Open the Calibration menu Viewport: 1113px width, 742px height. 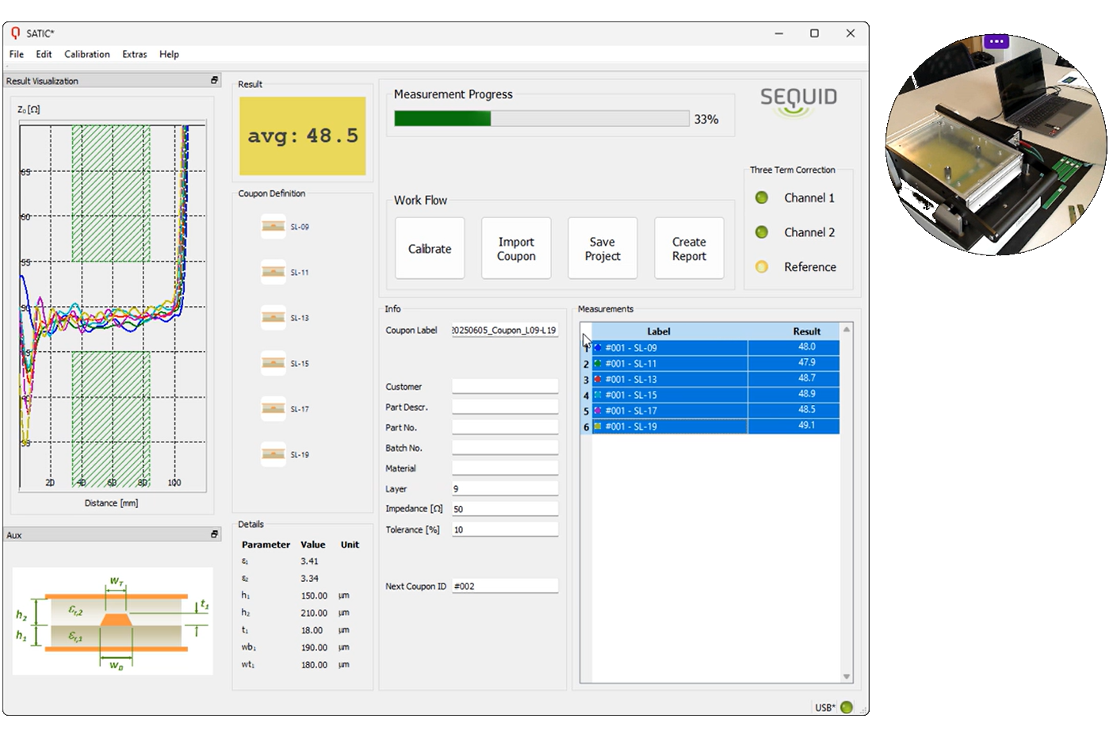click(87, 54)
